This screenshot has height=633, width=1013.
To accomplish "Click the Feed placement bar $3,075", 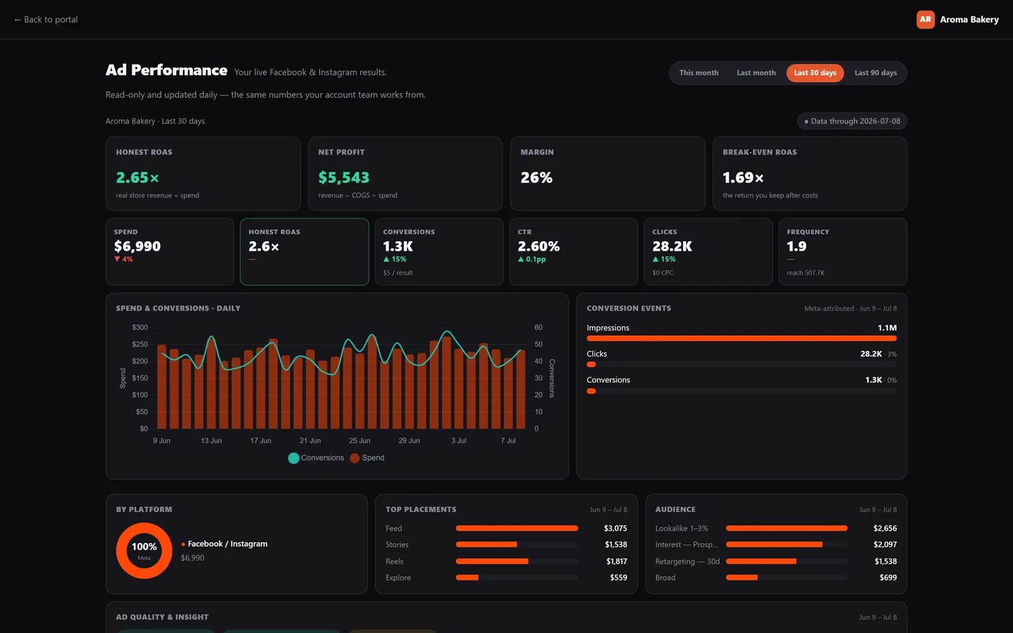I will click(517, 529).
